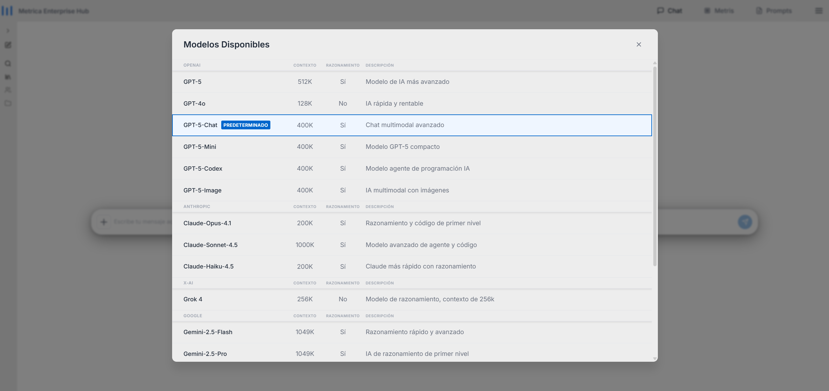The height and width of the screenshot is (391, 829).
Task: Open the Prompts tab
Action: coord(774,11)
